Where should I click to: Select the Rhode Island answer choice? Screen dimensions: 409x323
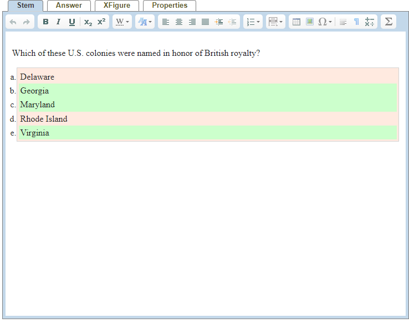click(x=44, y=119)
